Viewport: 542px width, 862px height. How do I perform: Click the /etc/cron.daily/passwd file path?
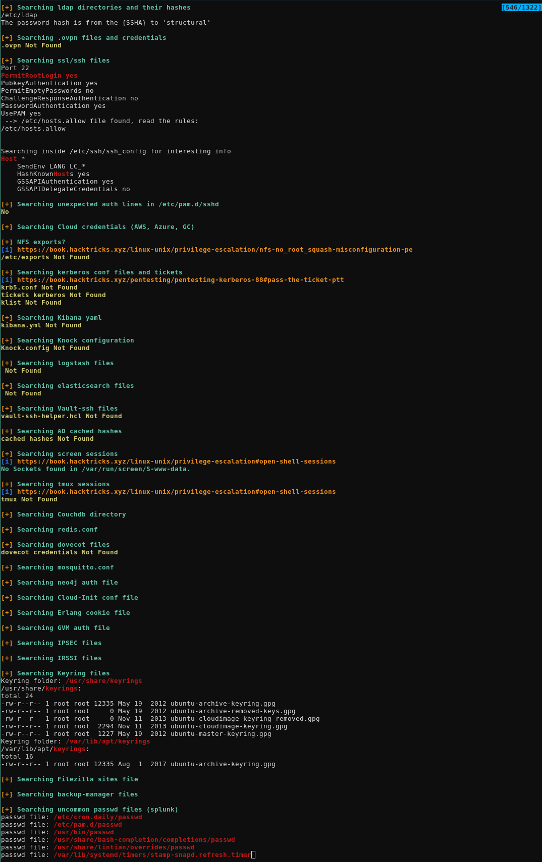click(97, 817)
